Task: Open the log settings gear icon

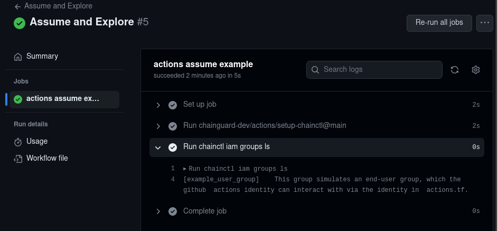Action: tap(475, 70)
